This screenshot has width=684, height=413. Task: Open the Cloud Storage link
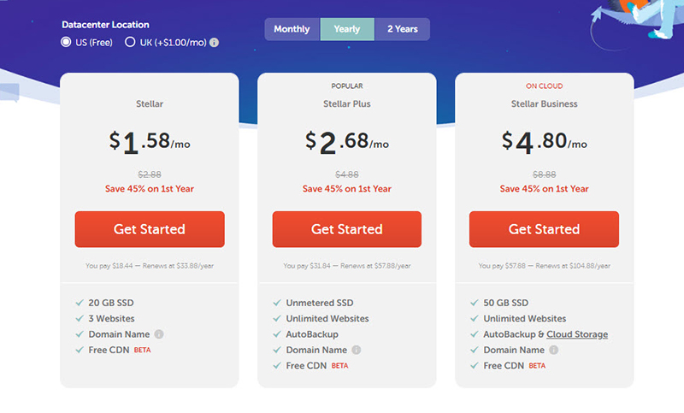(x=577, y=334)
